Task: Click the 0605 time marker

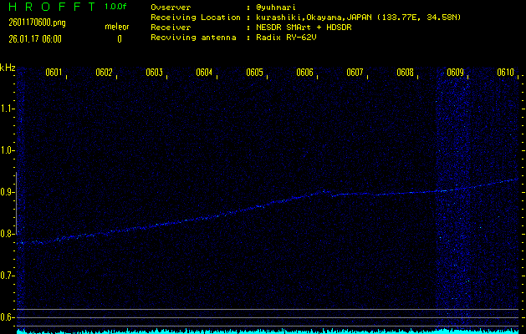Action: [x=254, y=73]
